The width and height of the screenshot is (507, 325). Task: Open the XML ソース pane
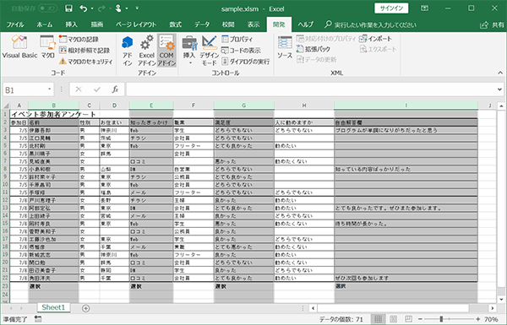(285, 48)
